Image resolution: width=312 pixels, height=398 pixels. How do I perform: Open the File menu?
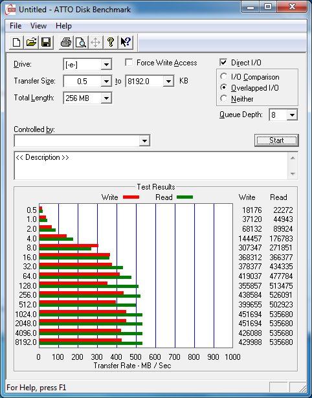pos(16,26)
